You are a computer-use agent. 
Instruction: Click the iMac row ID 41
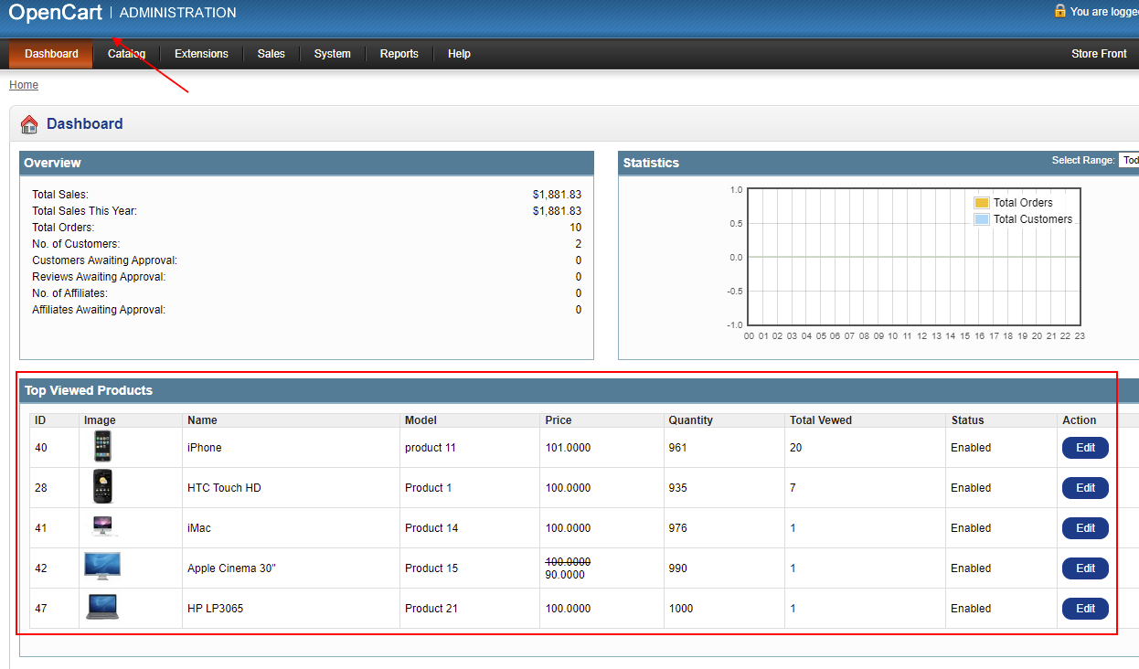[x=41, y=528]
